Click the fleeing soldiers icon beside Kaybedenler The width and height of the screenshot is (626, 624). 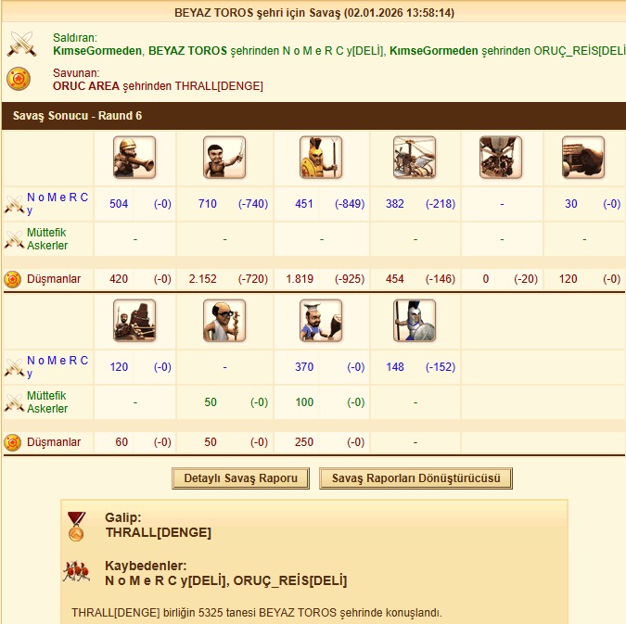[x=76, y=572]
